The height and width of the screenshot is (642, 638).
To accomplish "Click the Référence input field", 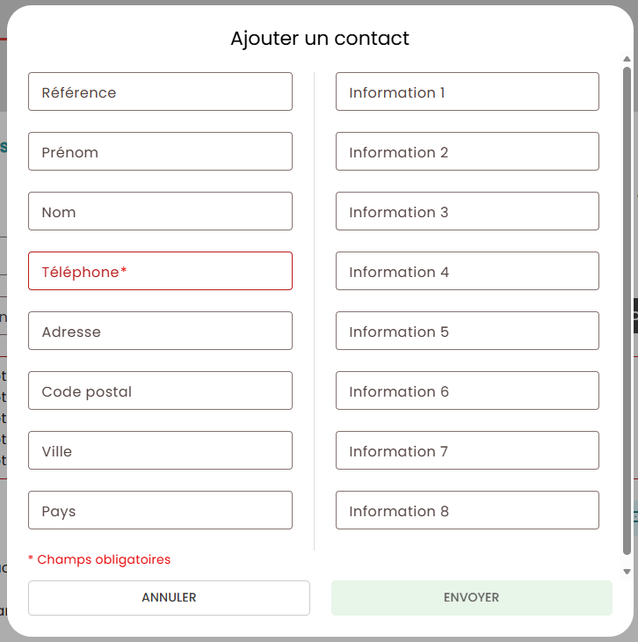I will tap(160, 91).
